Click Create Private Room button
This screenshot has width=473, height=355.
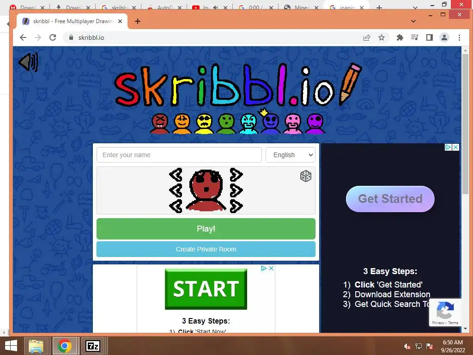click(x=206, y=249)
